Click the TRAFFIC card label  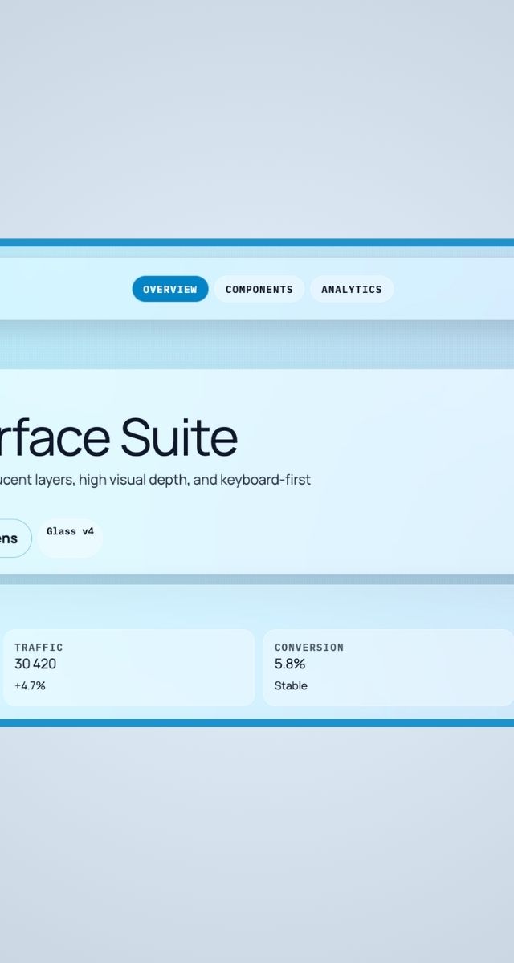tap(39, 647)
